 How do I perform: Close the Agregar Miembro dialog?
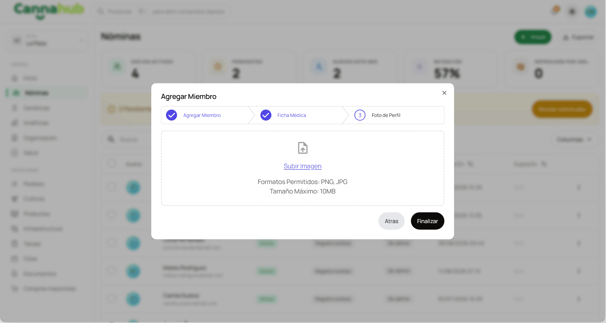444,93
